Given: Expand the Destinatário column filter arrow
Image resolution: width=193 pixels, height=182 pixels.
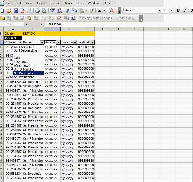Looking at the screenshot, I should point(92,43).
